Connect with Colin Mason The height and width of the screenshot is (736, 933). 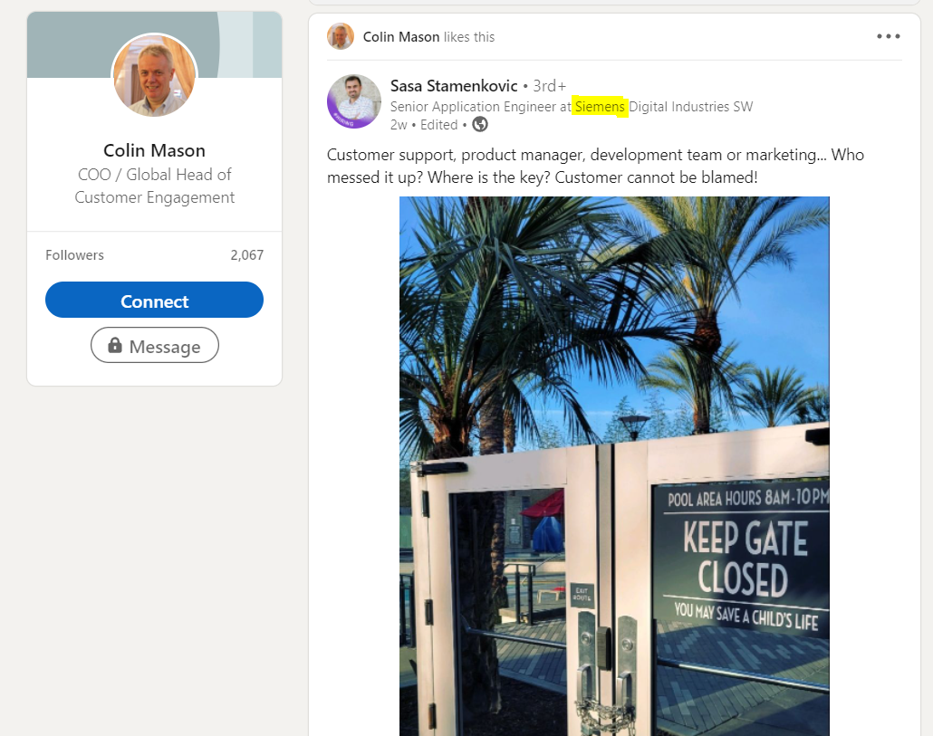point(154,301)
